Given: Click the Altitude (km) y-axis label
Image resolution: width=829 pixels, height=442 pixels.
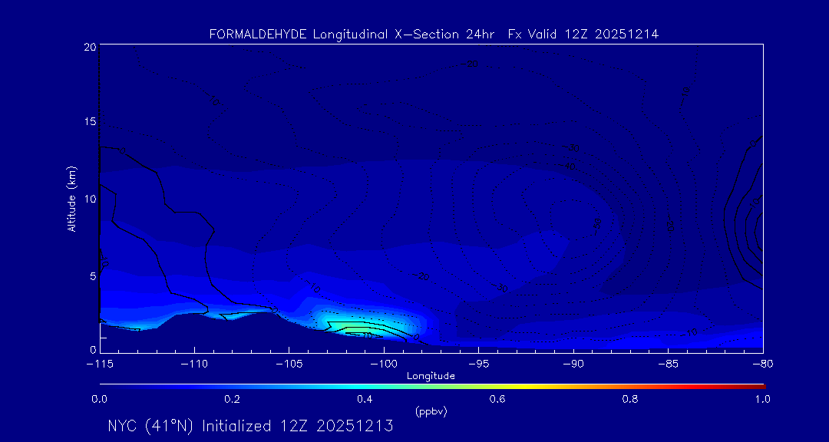Looking at the screenshot, I should (71, 199).
